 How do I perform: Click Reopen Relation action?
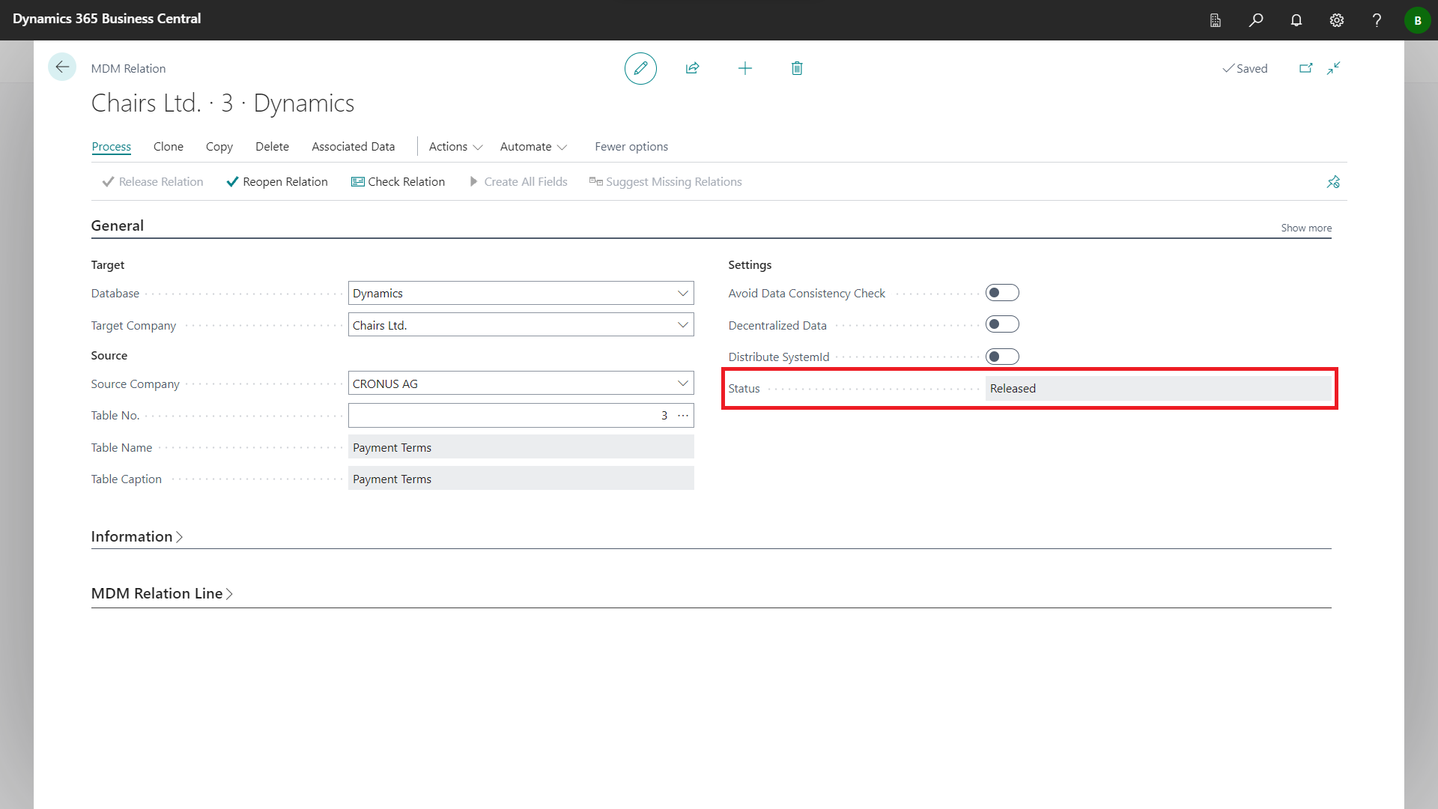tap(277, 182)
